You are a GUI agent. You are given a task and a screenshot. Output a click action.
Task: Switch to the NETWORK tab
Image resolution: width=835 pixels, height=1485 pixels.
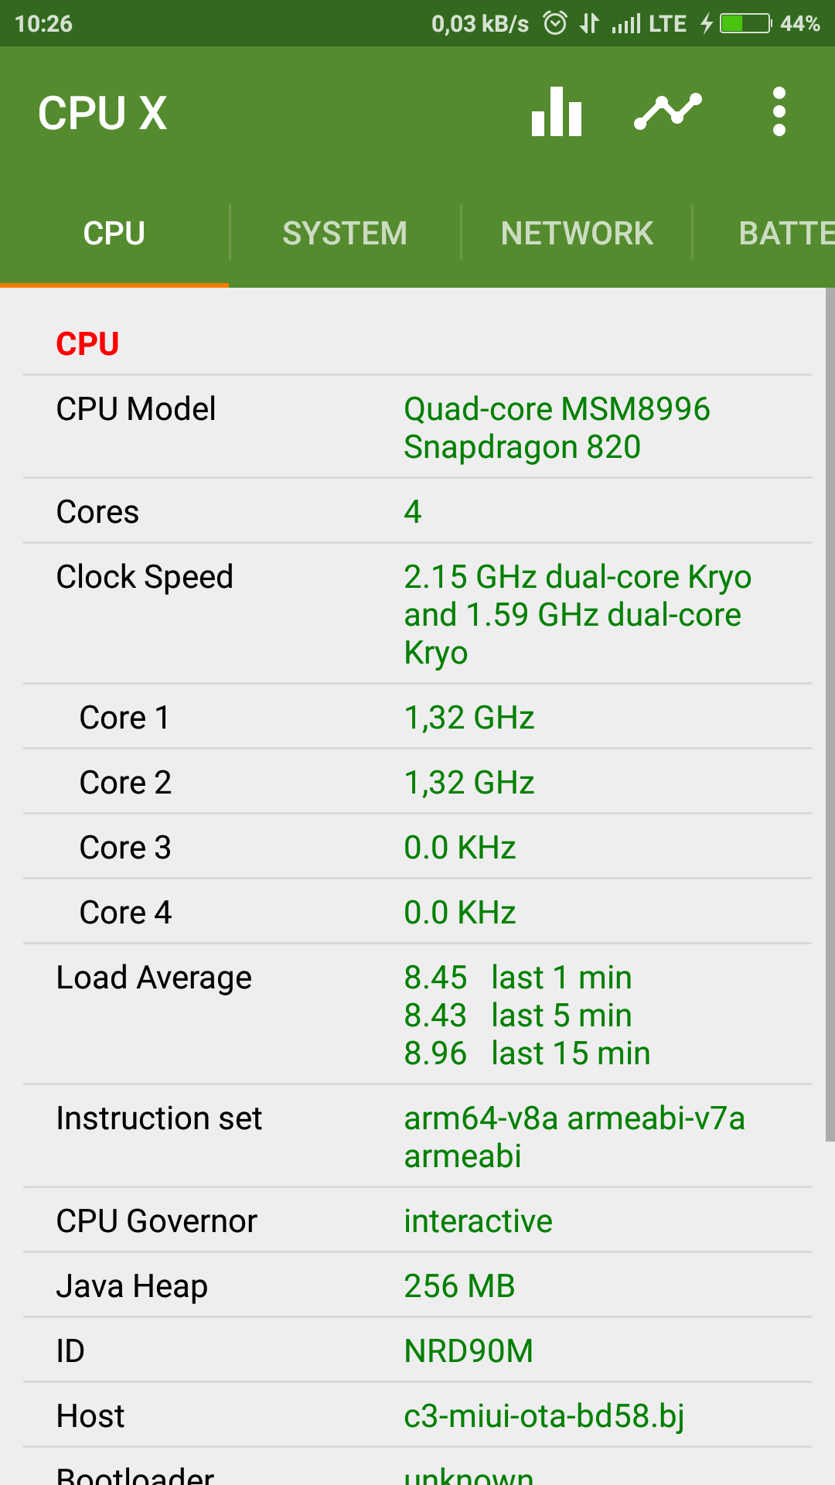click(x=577, y=234)
